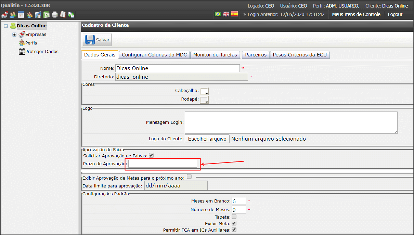The width and height of the screenshot is (414, 235).
Task: Click the Número de Meses field
Action: [239, 209]
